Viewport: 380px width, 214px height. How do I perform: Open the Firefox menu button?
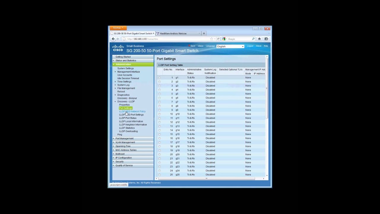118,28
